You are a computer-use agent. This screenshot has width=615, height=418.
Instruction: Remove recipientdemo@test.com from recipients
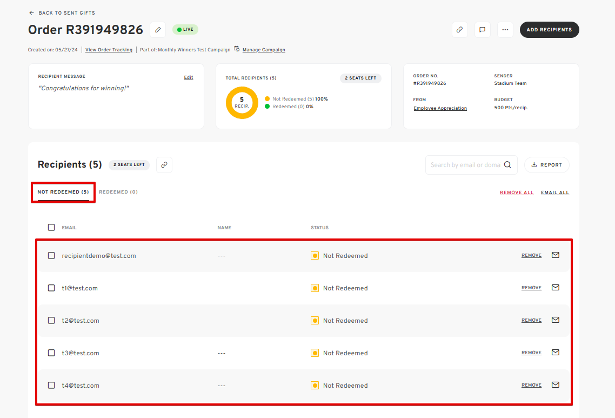click(531, 256)
